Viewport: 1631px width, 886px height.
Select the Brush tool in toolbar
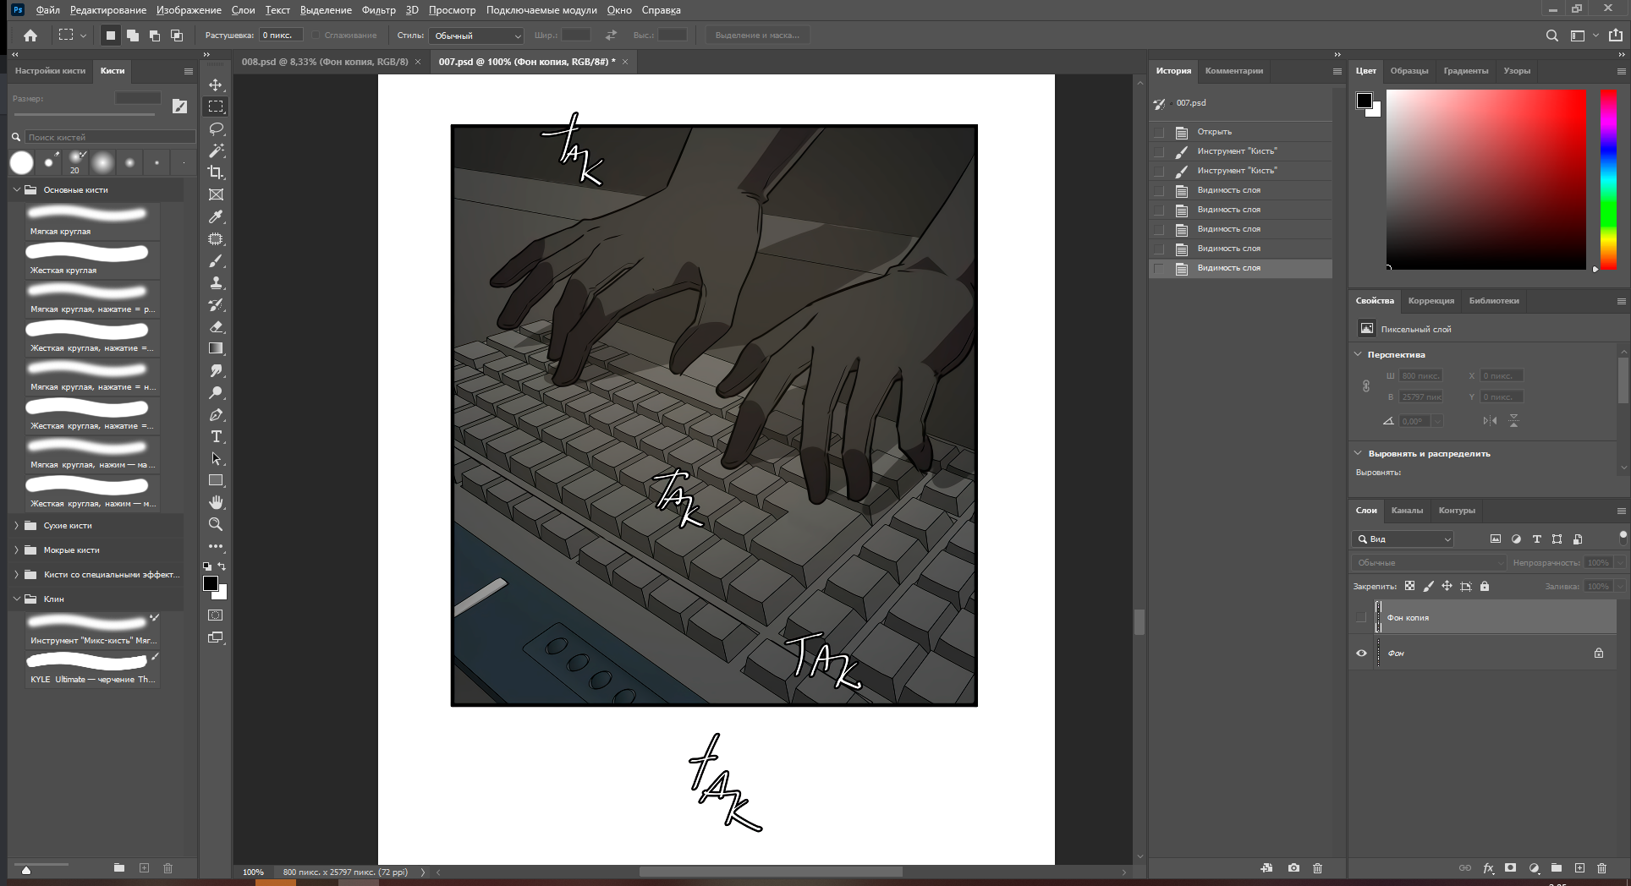pyautogui.click(x=216, y=260)
